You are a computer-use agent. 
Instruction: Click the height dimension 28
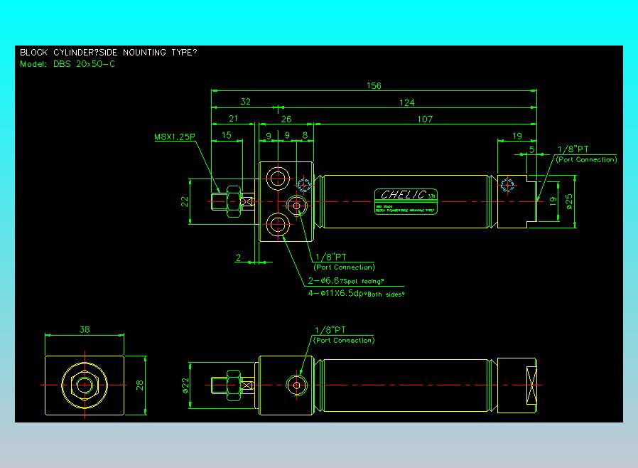[x=139, y=385]
